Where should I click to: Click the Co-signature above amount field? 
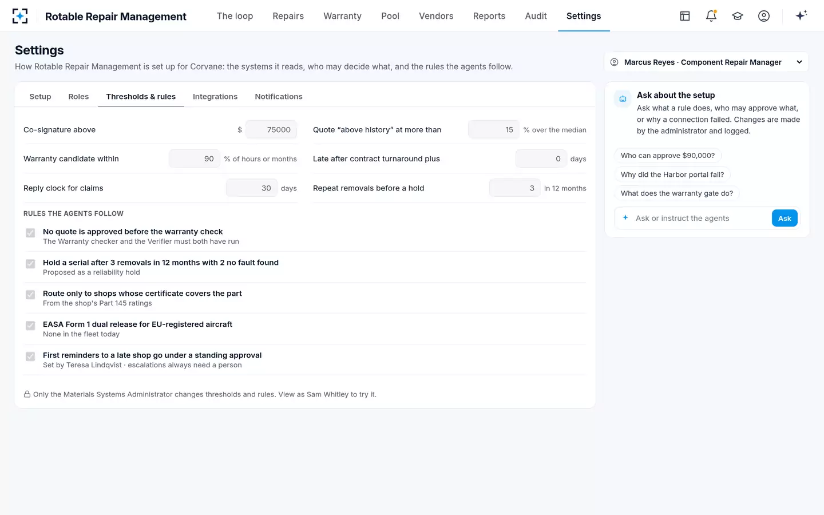pos(271,130)
